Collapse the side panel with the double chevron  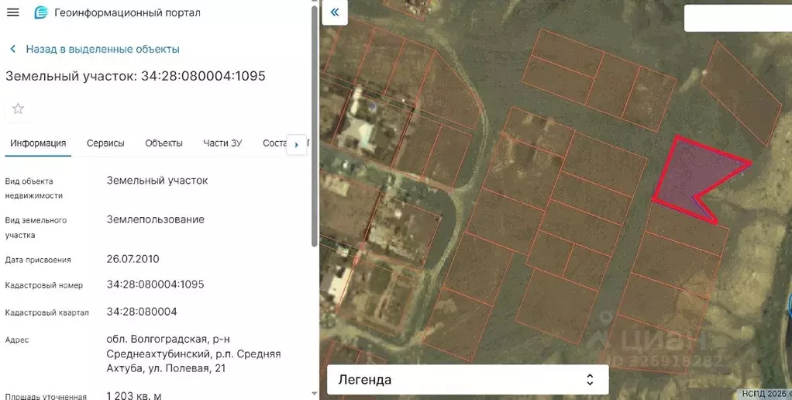click(x=335, y=12)
